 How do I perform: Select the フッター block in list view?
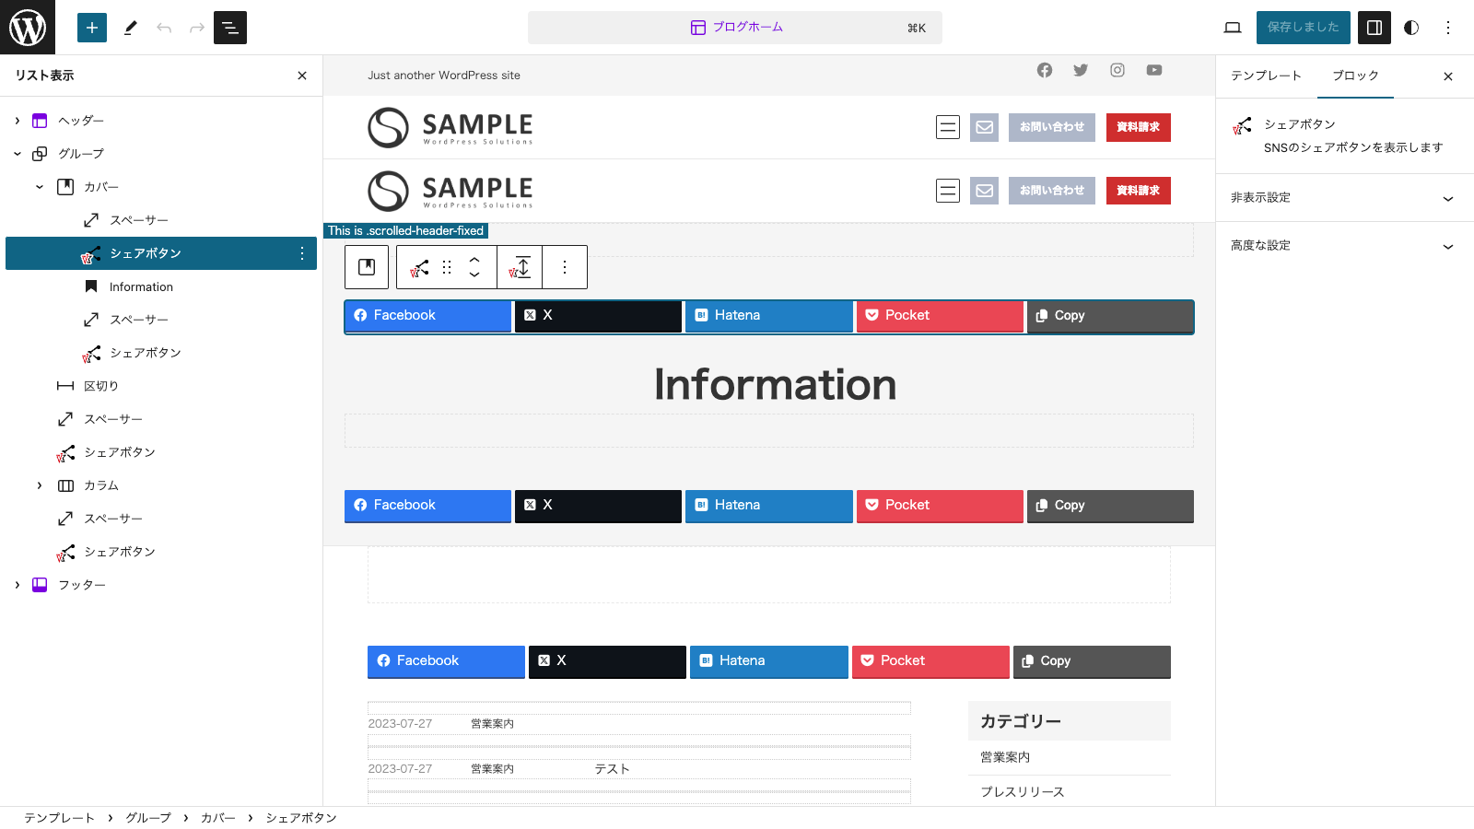[82, 585]
